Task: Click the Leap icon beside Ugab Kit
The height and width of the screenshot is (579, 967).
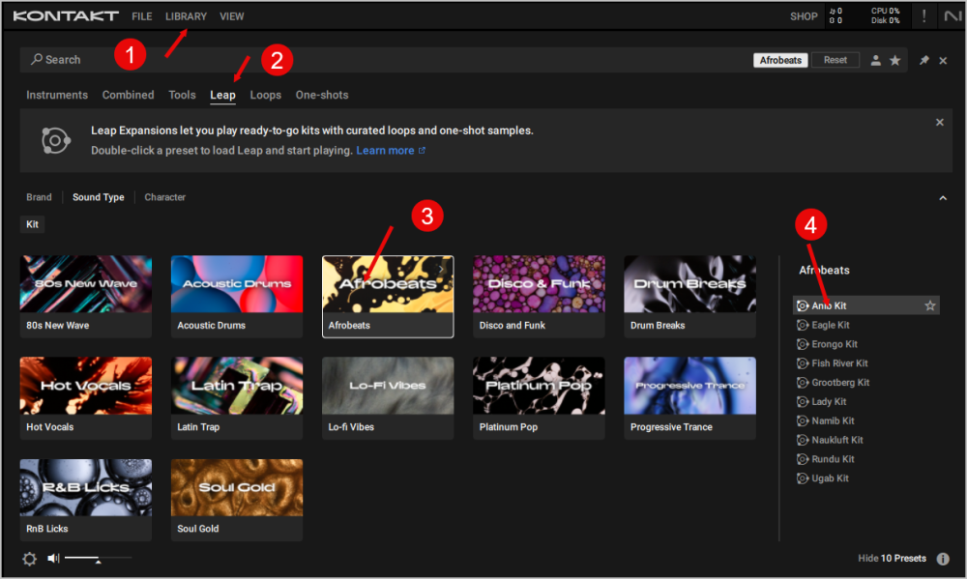Action: pyautogui.click(x=803, y=478)
